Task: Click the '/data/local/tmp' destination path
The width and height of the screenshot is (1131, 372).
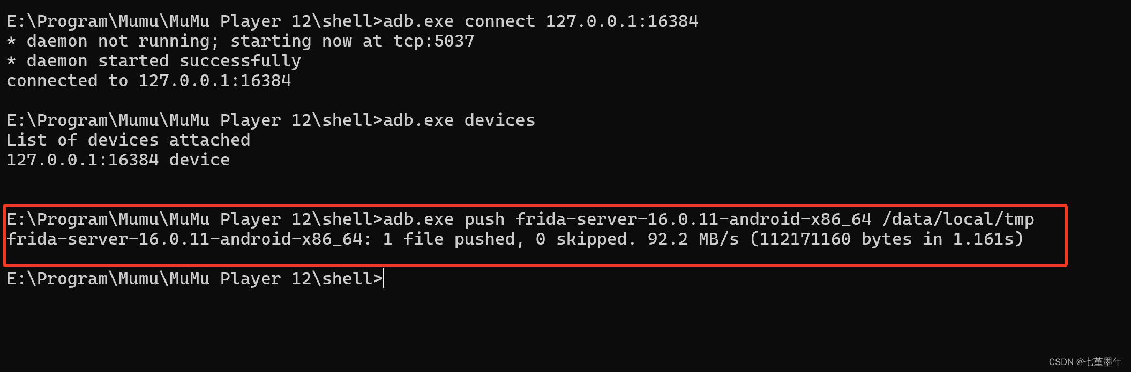Action: (958, 219)
